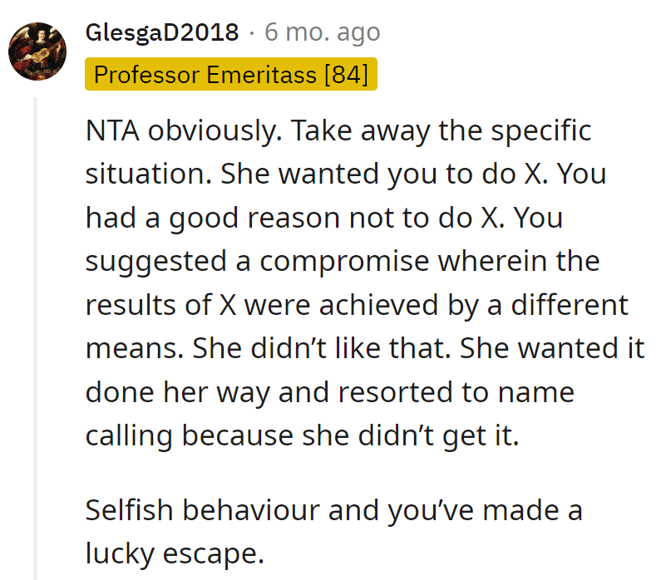Click the "6 mo. ago" timestamp

pyautogui.click(x=322, y=33)
